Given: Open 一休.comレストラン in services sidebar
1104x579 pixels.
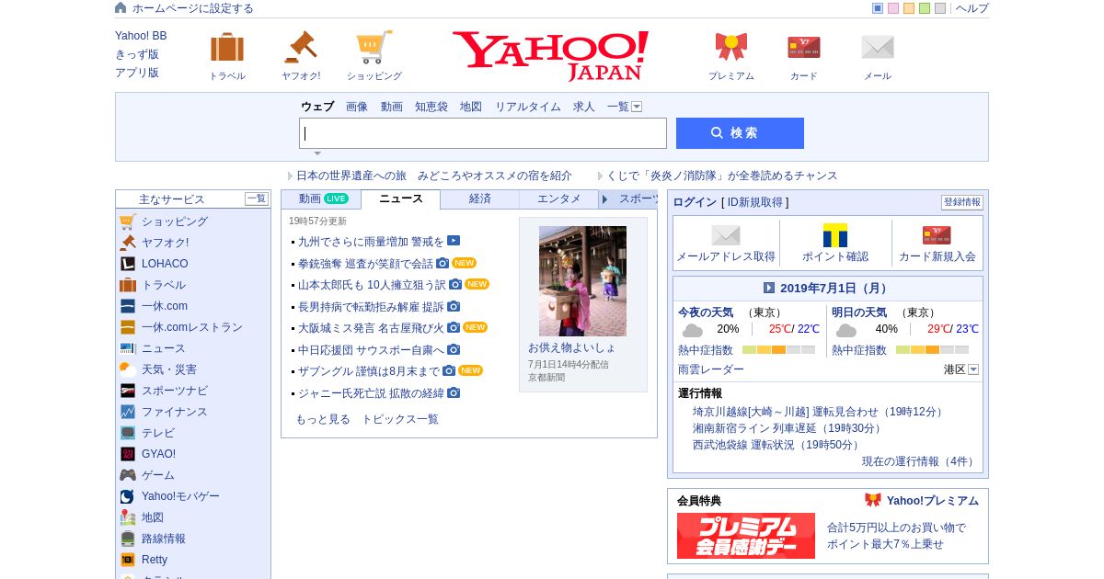Looking at the screenshot, I should 192,327.
